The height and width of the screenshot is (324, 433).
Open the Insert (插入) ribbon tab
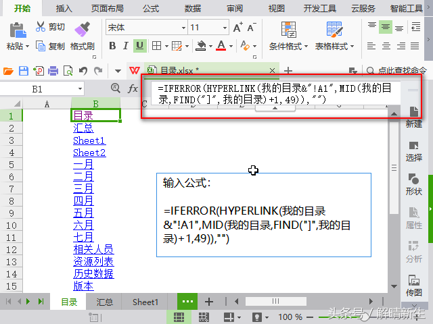click(x=64, y=8)
